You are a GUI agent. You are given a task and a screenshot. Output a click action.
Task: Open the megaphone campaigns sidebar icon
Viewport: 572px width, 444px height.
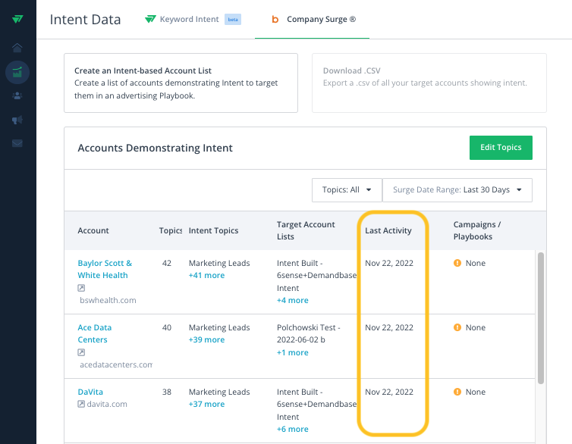(x=17, y=120)
